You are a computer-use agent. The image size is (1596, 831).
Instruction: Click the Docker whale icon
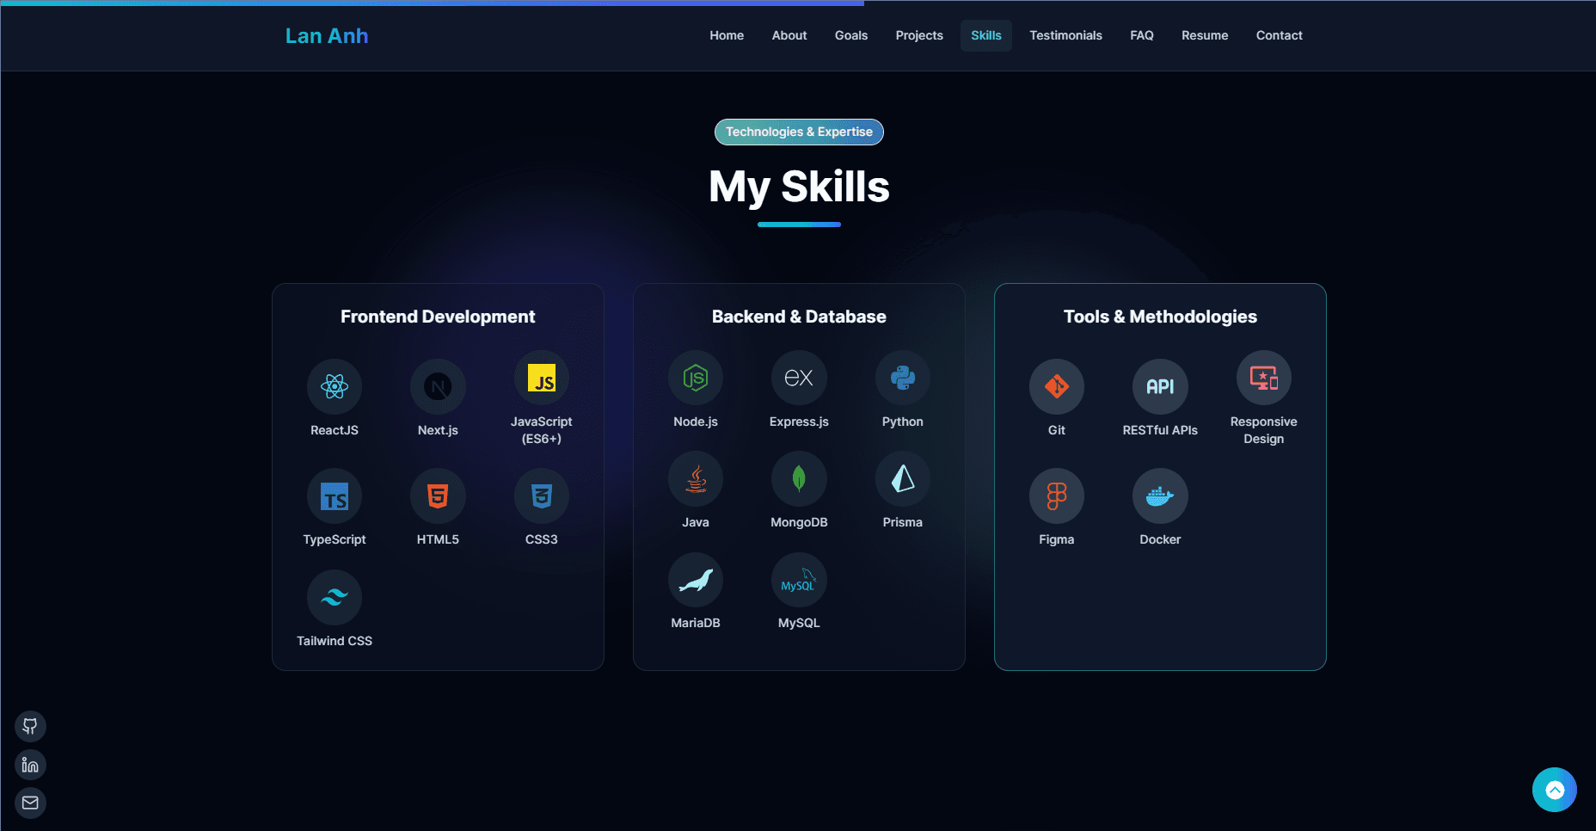tap(1160, 496)
